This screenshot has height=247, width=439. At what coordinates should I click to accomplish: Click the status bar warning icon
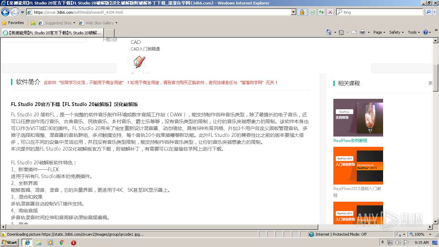click(x=3, y=234)
